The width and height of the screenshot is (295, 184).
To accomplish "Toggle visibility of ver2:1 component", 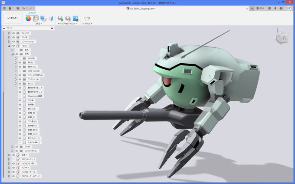I will click(13, 45).
